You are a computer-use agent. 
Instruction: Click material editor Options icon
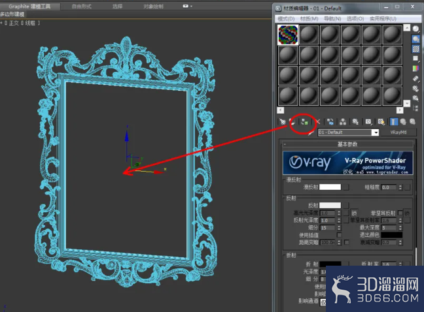click(x=415, y=89)
